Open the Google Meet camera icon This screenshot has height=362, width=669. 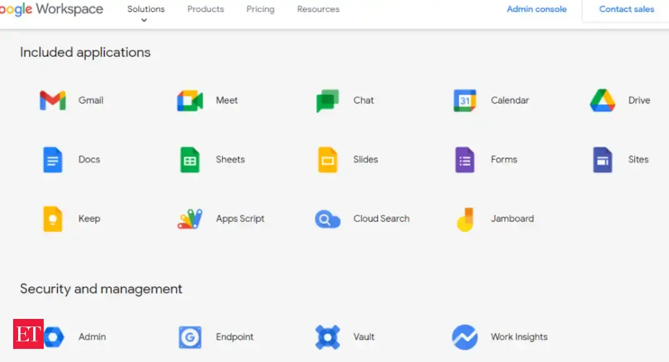point(189,100)
